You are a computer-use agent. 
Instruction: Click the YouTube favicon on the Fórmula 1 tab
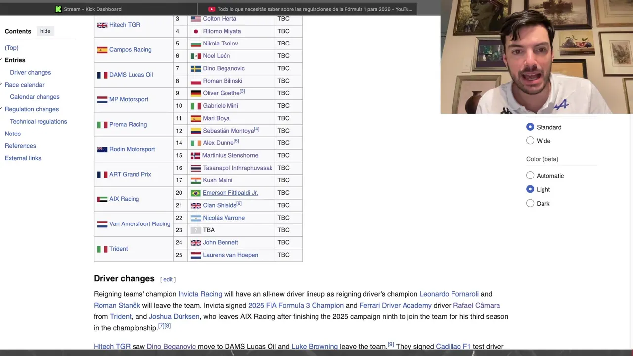pyautogui.click(x=212, y=9)
